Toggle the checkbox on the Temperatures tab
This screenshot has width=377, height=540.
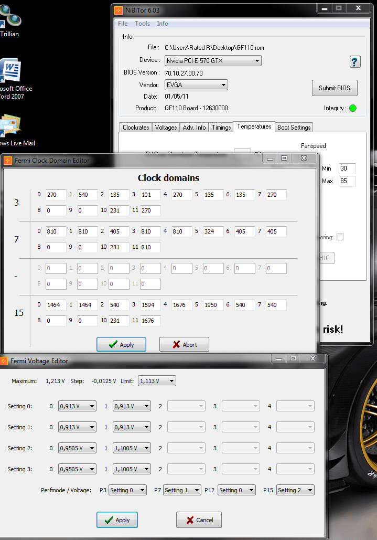coord(340,237)
